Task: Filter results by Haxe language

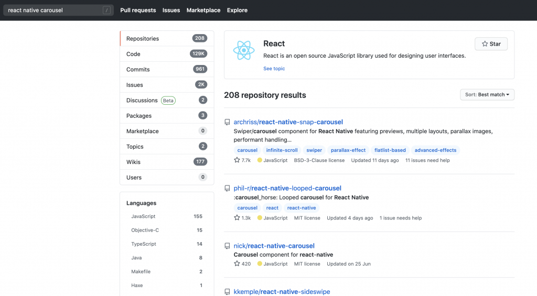Action: coord(166,285)
